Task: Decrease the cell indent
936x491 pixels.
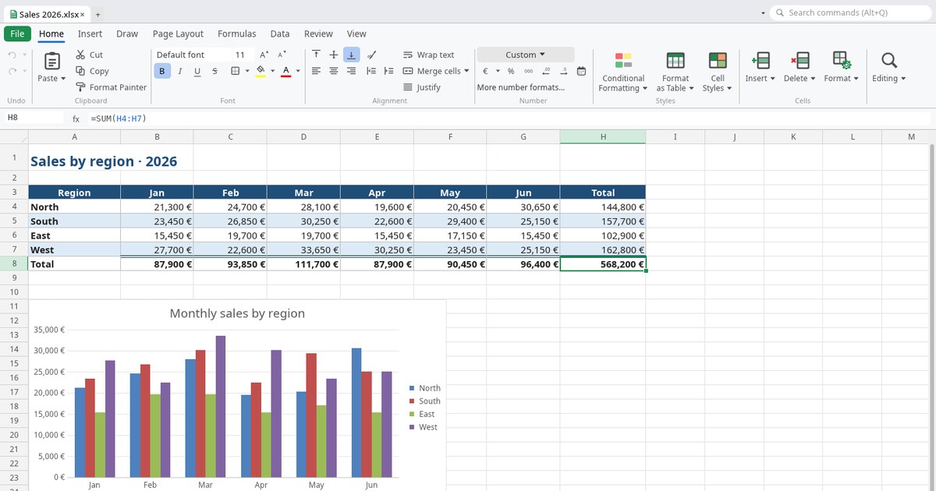Action: coord(370,71)
